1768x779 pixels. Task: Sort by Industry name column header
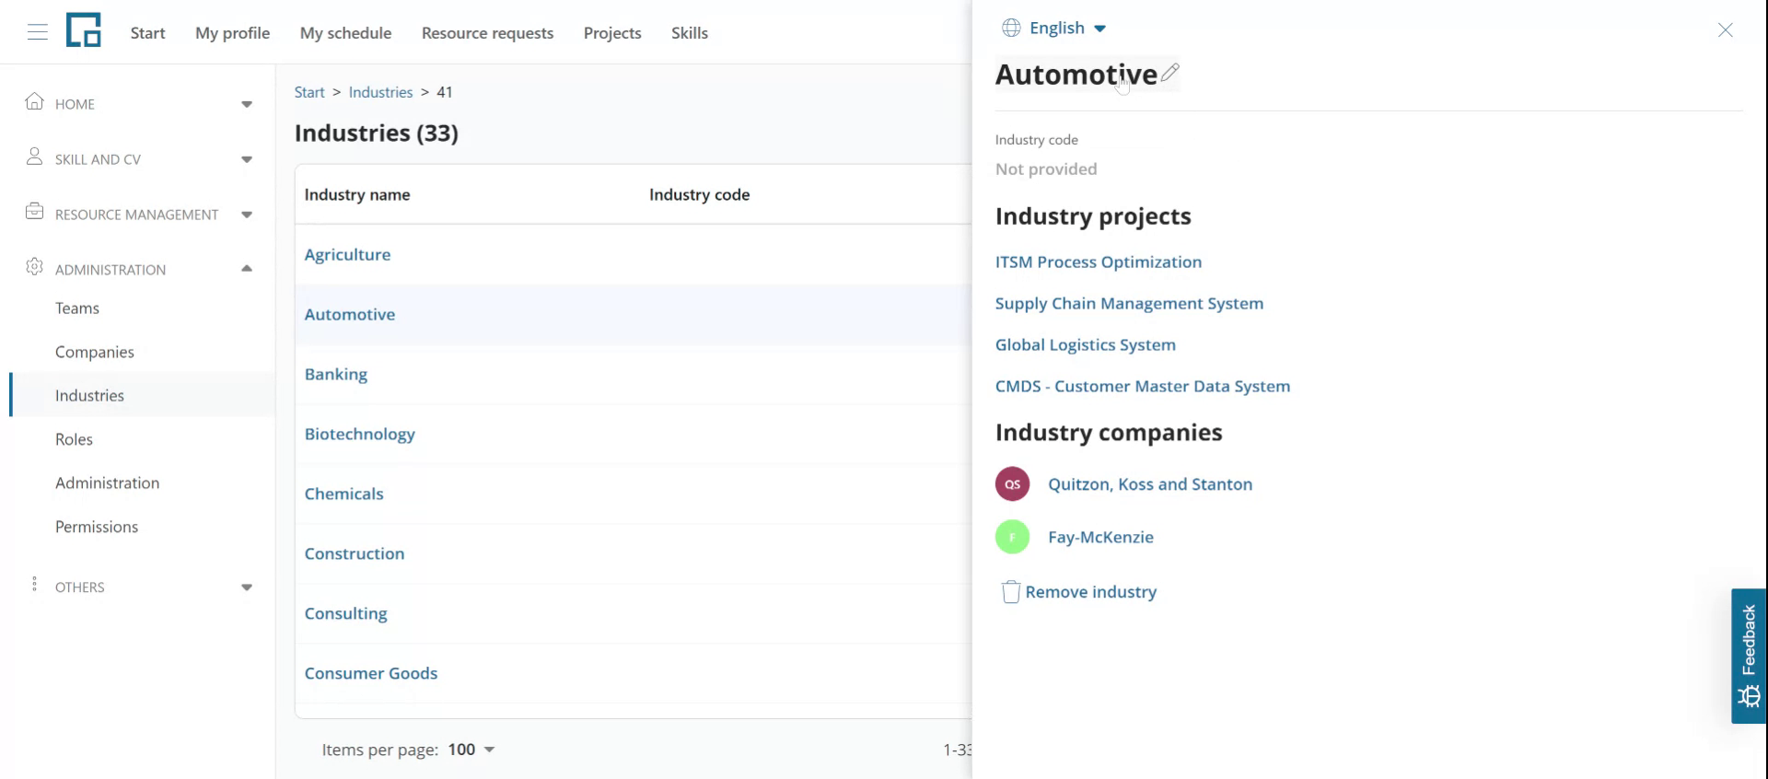click(357, 194)
